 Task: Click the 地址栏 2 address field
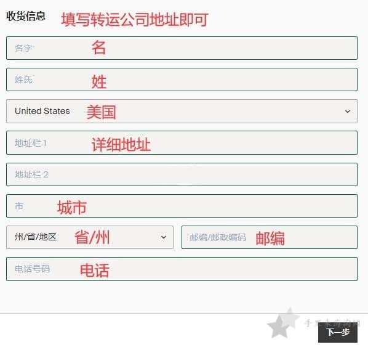[x=182, y=174]
